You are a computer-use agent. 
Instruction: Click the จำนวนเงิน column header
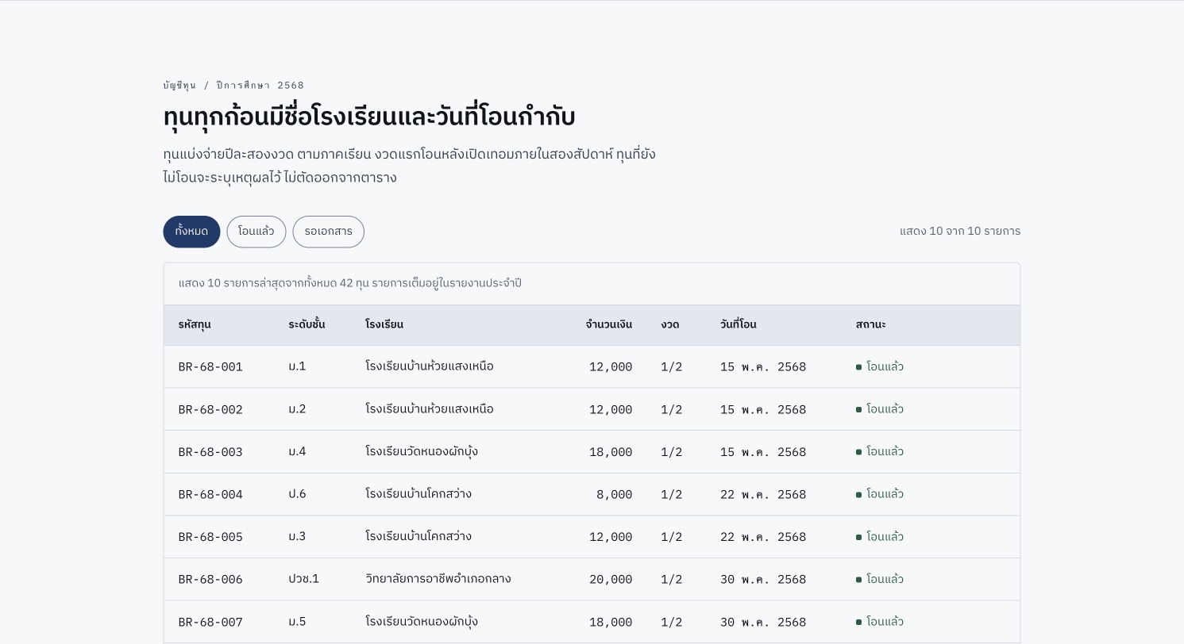pyautogui.click(x=609, y=324)
